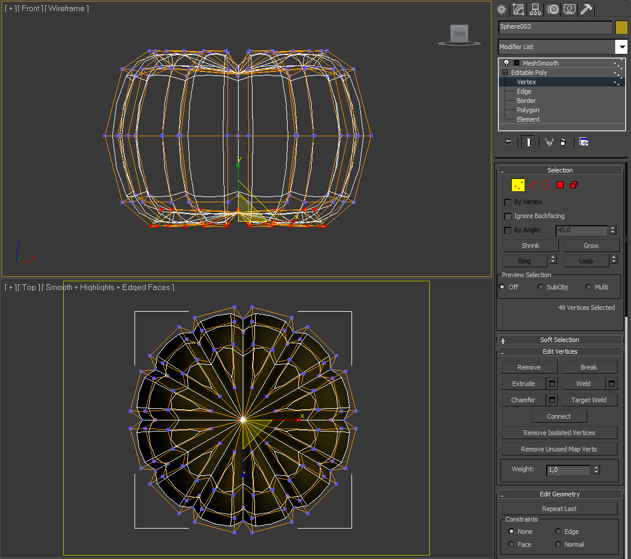631x559 pixels.
Task: Open Weld settings box
Action: (611, 384)
